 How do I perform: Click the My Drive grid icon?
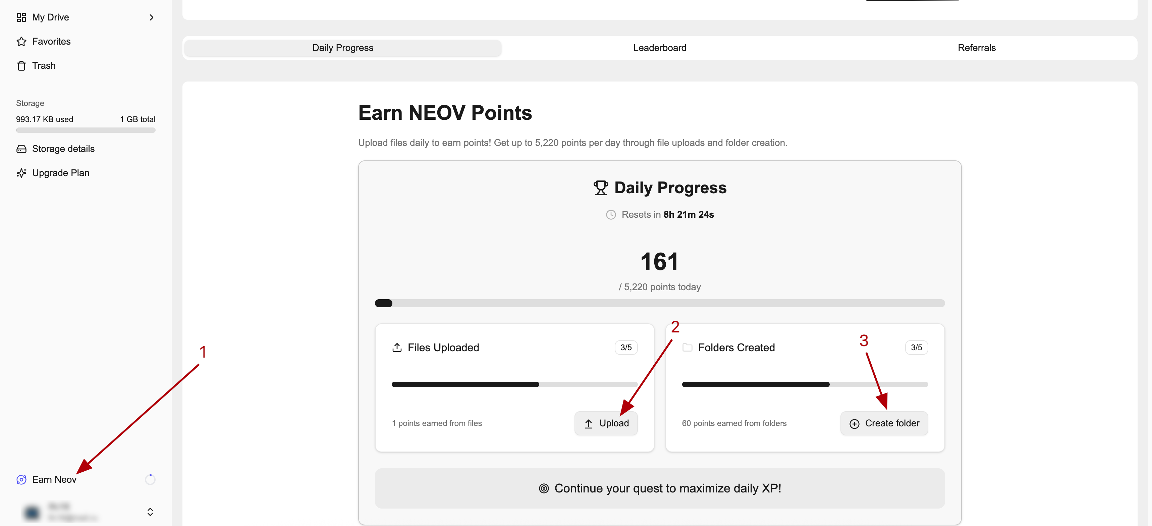point(21,17)
